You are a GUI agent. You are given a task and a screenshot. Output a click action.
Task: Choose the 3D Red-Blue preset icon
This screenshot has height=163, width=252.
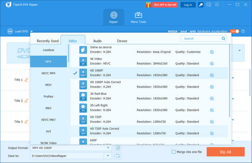pyautogui.click(x=83, y=96)
